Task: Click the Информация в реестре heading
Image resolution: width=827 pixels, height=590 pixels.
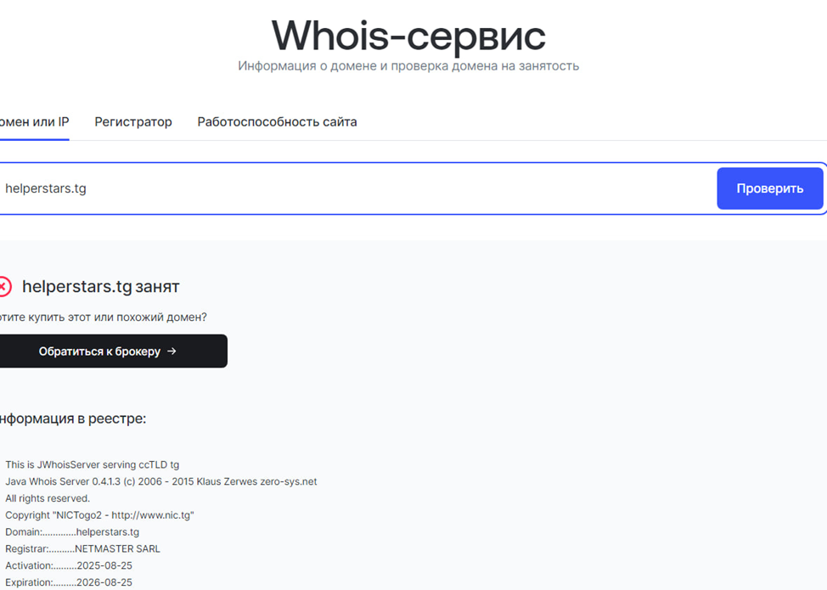Action: (72, 419)
